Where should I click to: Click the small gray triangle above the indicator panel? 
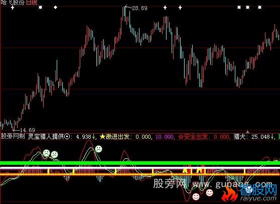click(247, 132)
